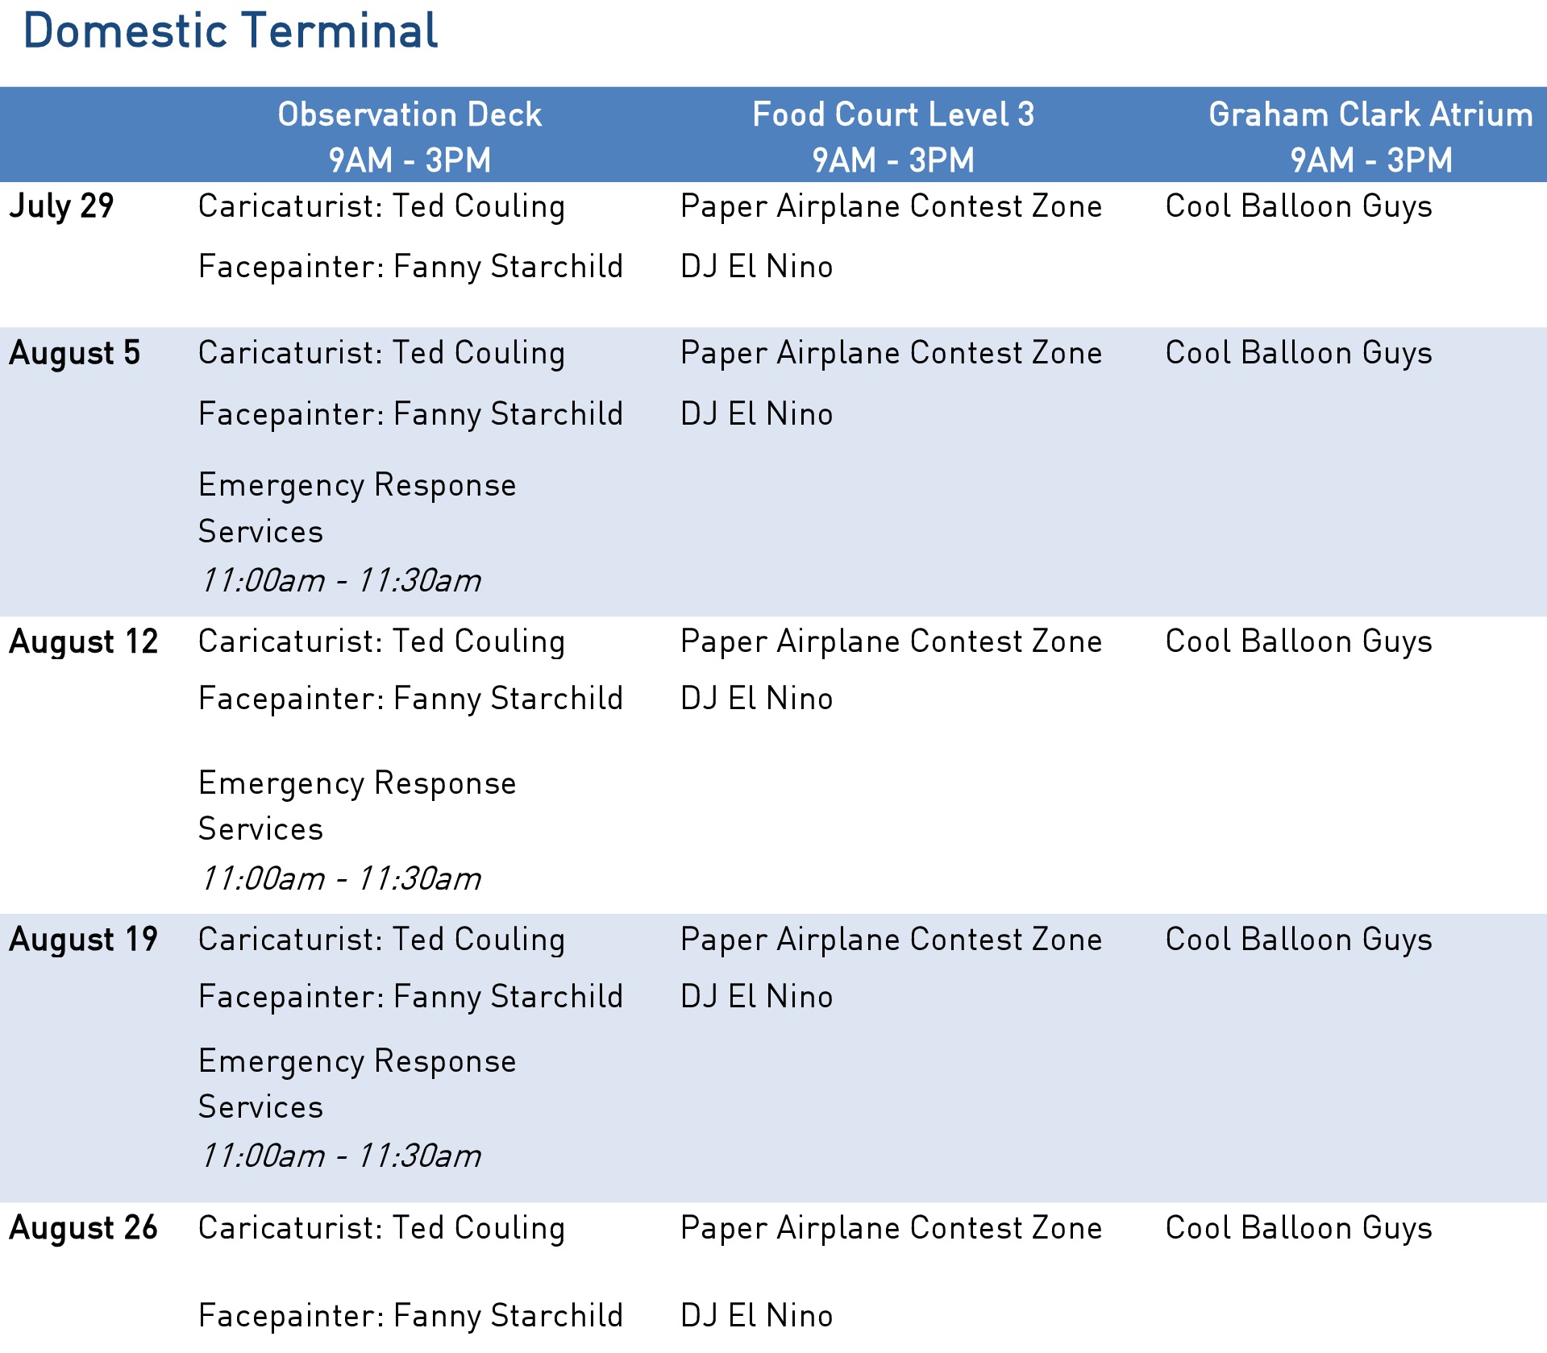Select Facepainter Fanny Starchild on August 26
The height and width of the screenshot is (1353, 1547).
(411, 1316)
